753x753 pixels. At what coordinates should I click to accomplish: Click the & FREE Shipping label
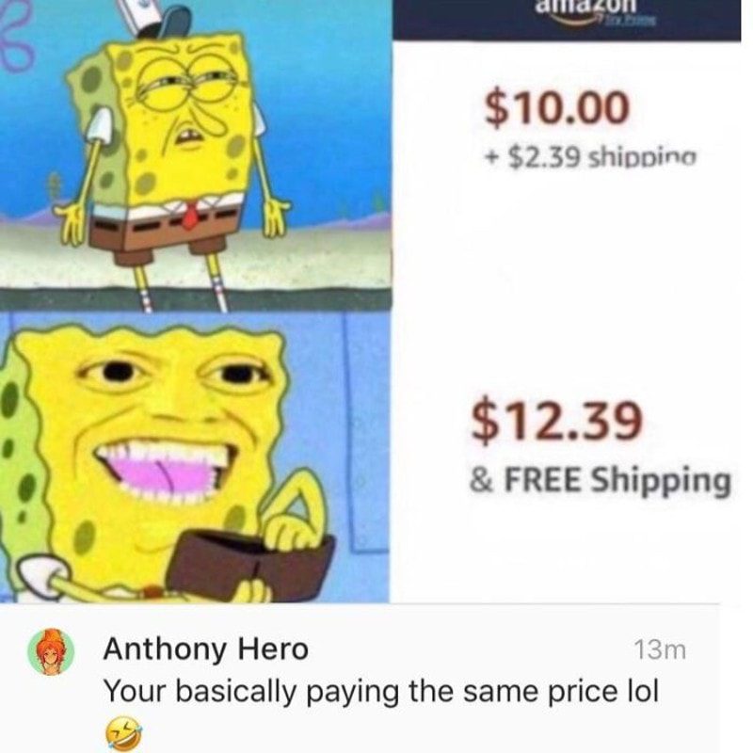pos(600,480)
